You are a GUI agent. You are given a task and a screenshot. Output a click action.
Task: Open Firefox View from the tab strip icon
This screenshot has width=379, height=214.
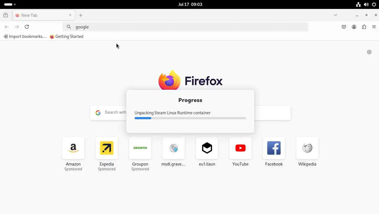6,15
